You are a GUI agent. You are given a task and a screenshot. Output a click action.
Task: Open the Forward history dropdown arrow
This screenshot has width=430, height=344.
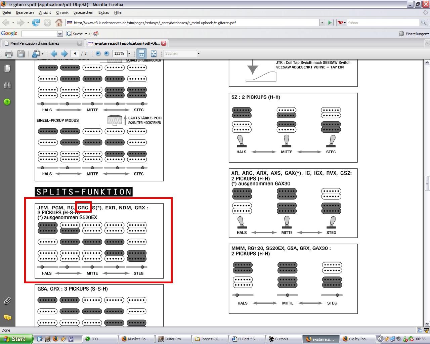click(x=28, y=23)
